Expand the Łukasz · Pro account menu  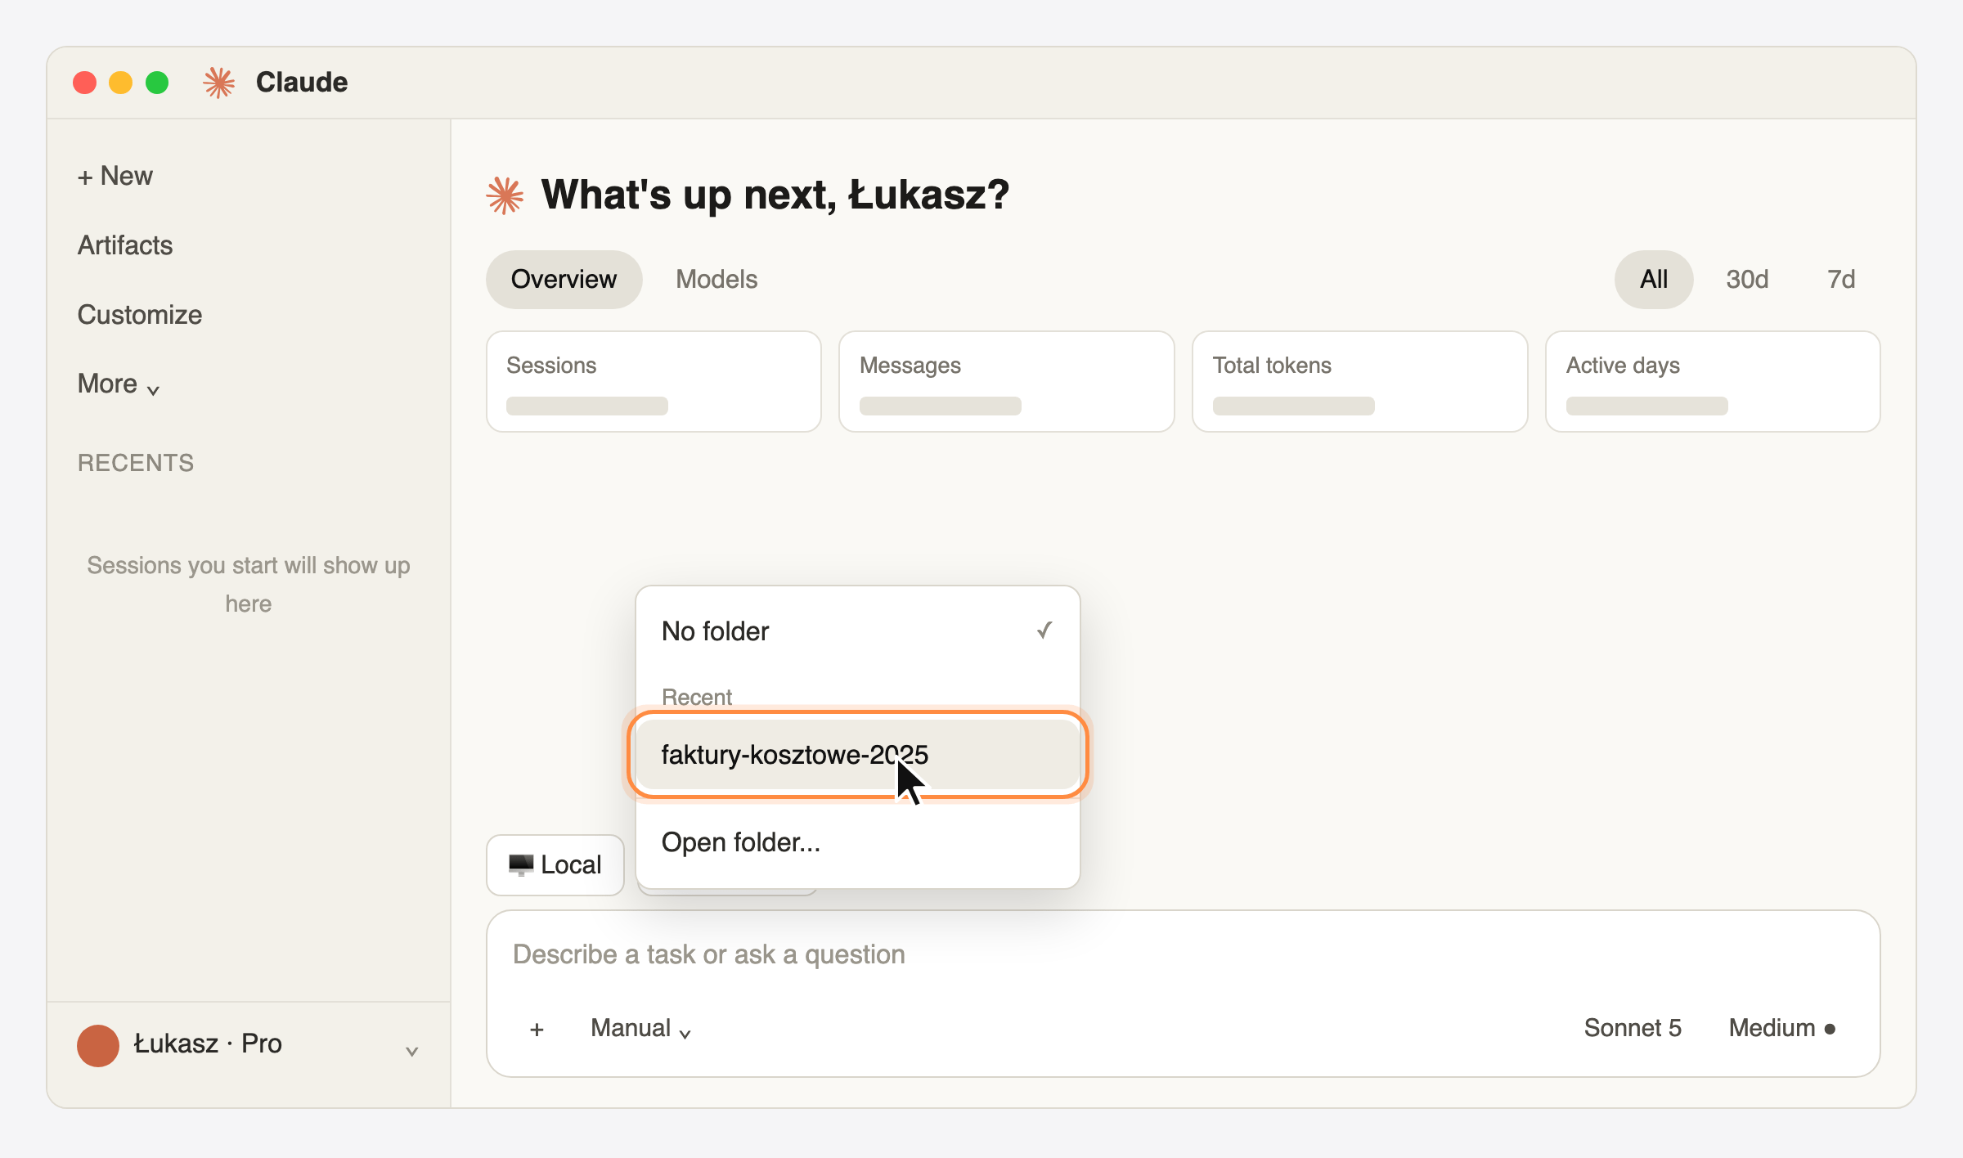point(249,1045)
